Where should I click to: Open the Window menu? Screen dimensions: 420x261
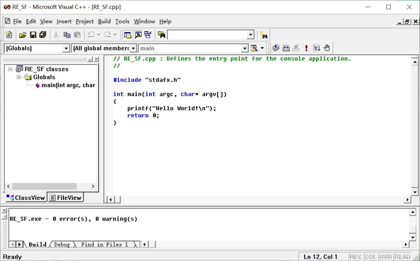[x=144, y=21]
